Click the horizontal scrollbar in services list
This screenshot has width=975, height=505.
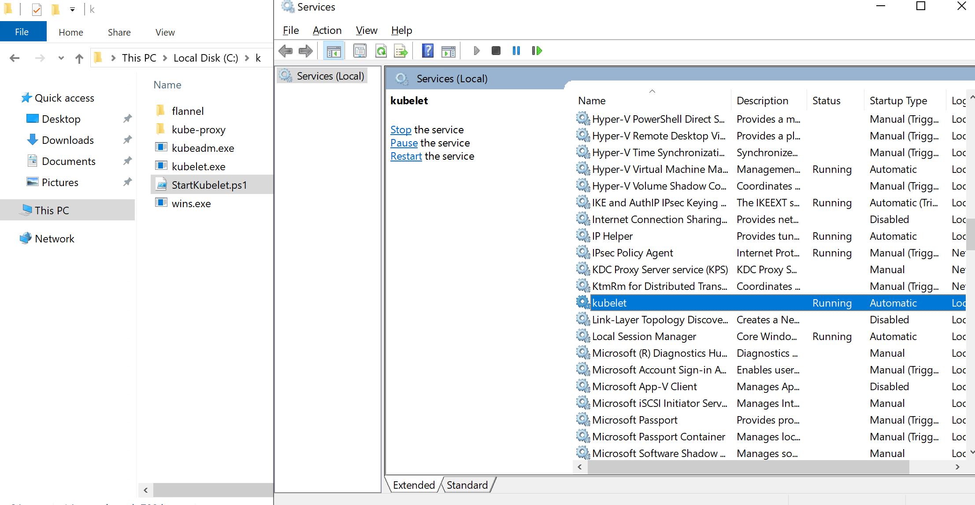[x=748, y=467]
